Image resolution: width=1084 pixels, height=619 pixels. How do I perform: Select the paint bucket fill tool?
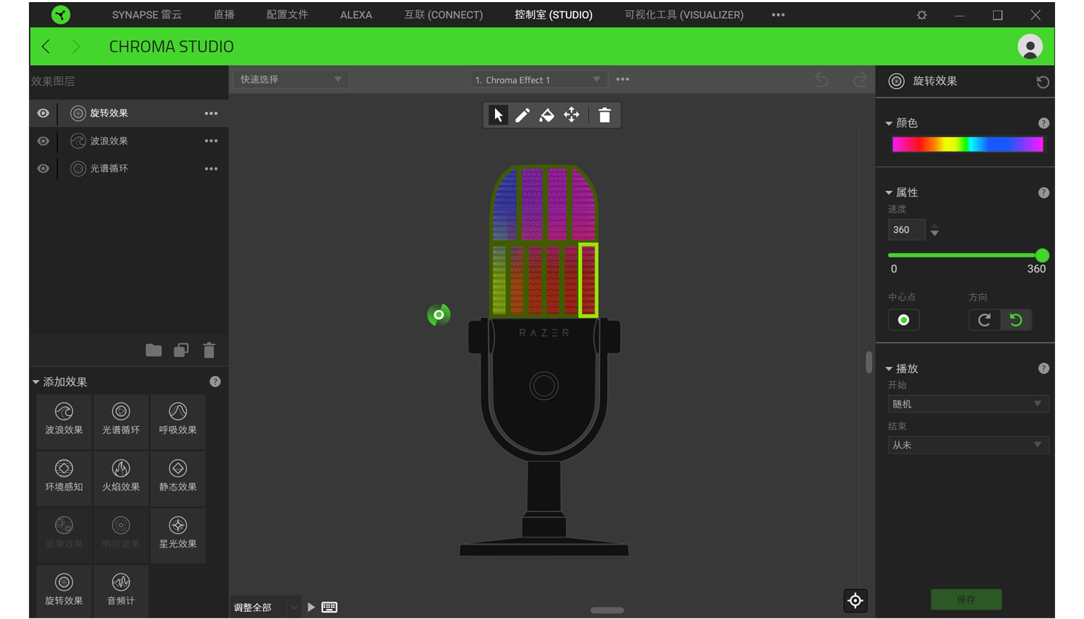click(x=547, y=115)
